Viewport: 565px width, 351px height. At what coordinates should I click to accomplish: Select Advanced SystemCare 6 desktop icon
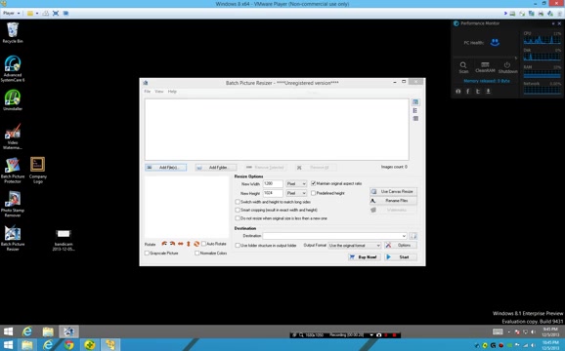(13, 68)
